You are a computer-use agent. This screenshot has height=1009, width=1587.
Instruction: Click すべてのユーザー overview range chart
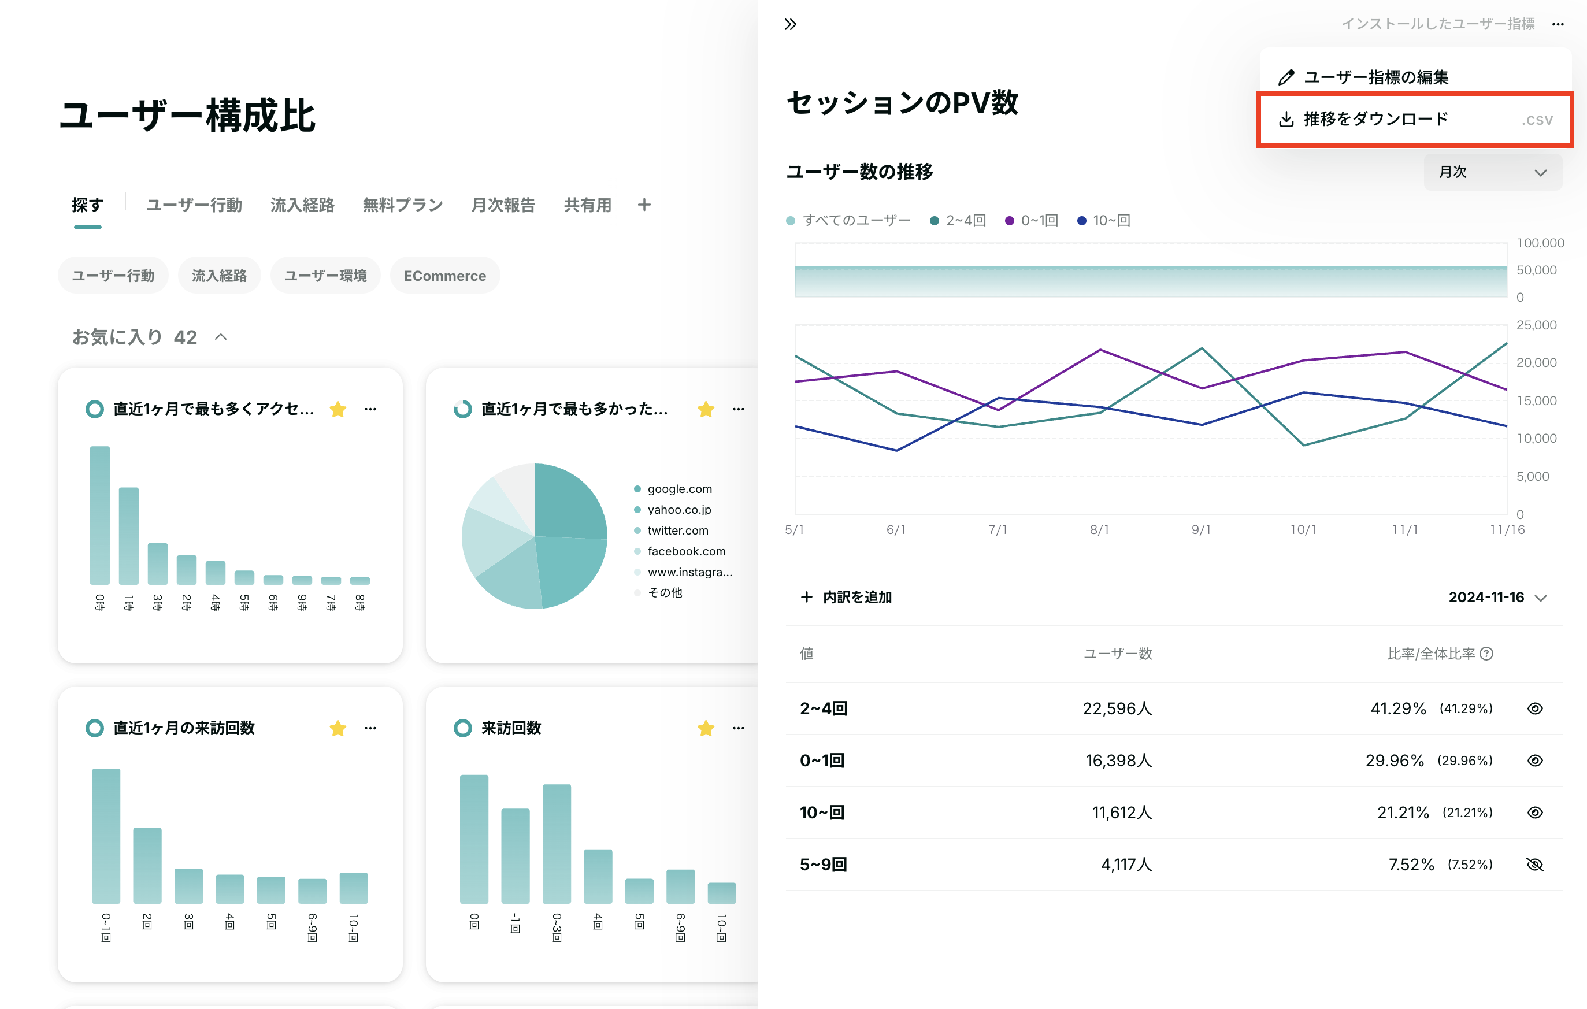(x=1151, y=270)
